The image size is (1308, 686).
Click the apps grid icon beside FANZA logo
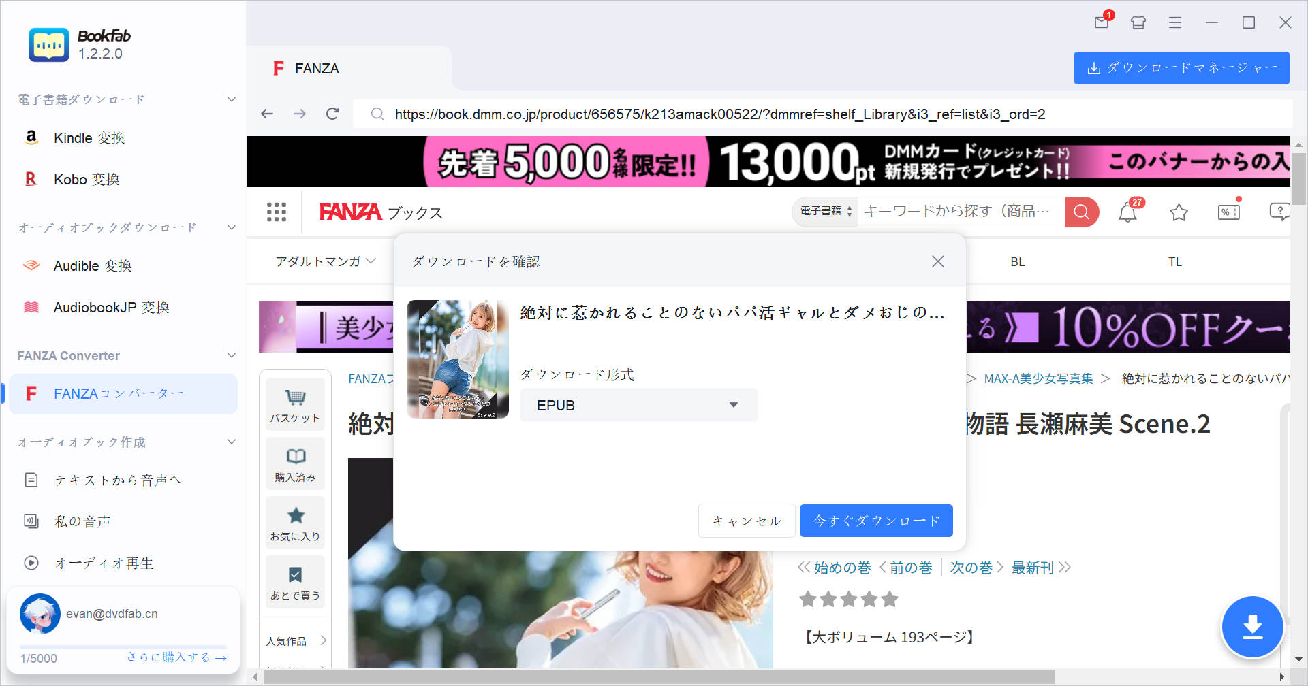[276, 212]
